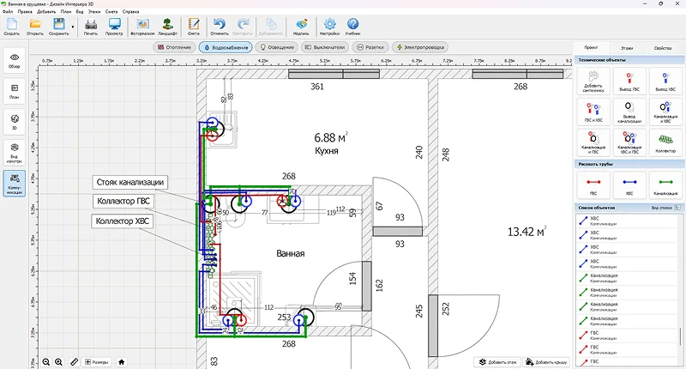Open the Добавить menu
This screenshot has height=369, width=686.
(x=46, y=12)
